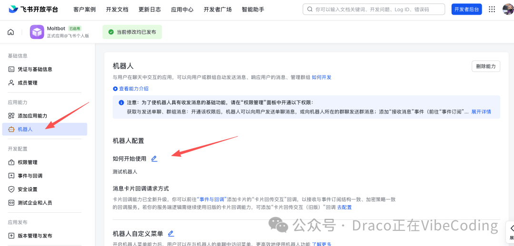Image resolution: width=514 pixels, height=246 pixels.
Task: Open 事件与回调 sidebar item
Action: [30, 176]
